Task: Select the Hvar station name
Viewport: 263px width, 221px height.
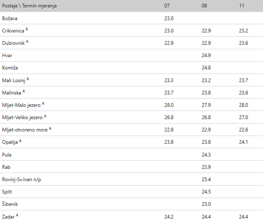Action: click(x=7, y=56)
